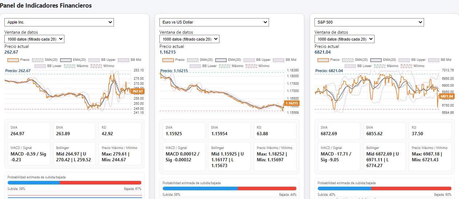Expand data window dropdown in S&P 500 panel
This screenshot has height=199, width=459.
(x=344, y=39)
